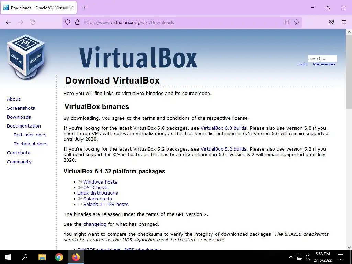Open End-user docs sidebar link
This screenshot has width=352, height=264.
pos(30,135)
